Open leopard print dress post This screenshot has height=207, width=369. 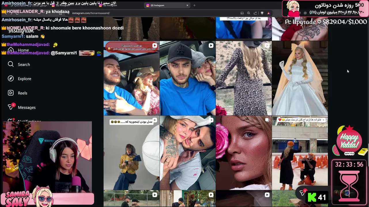244,78
